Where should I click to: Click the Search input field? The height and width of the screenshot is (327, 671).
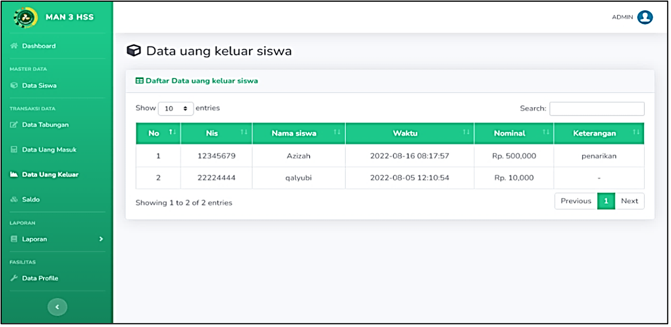tap(597, 109)
